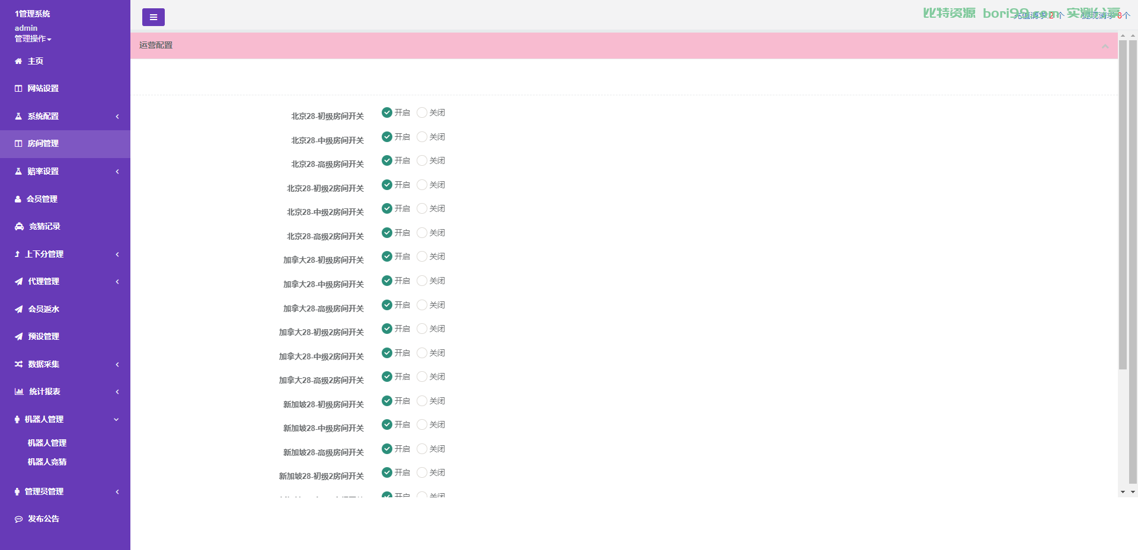Click the 房间管理 columns icon
Image resolution: width=1138 pixels, height=550 pixels.
tap(18, 143)
